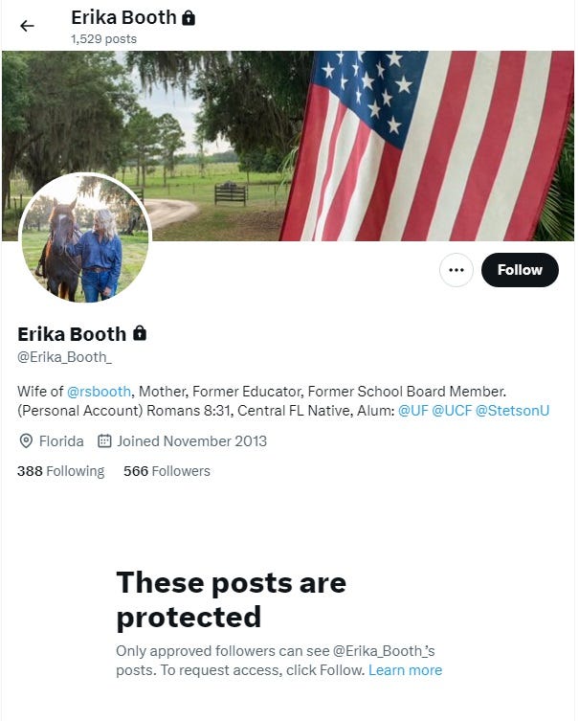Click the @Erika_Booth_ handle text
The width and height of the screenshot is (579, 721).
64,357
